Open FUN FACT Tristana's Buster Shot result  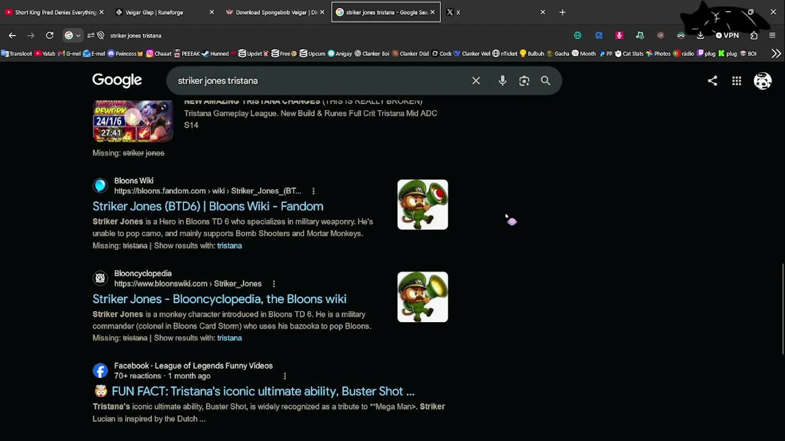coord(254,391)
